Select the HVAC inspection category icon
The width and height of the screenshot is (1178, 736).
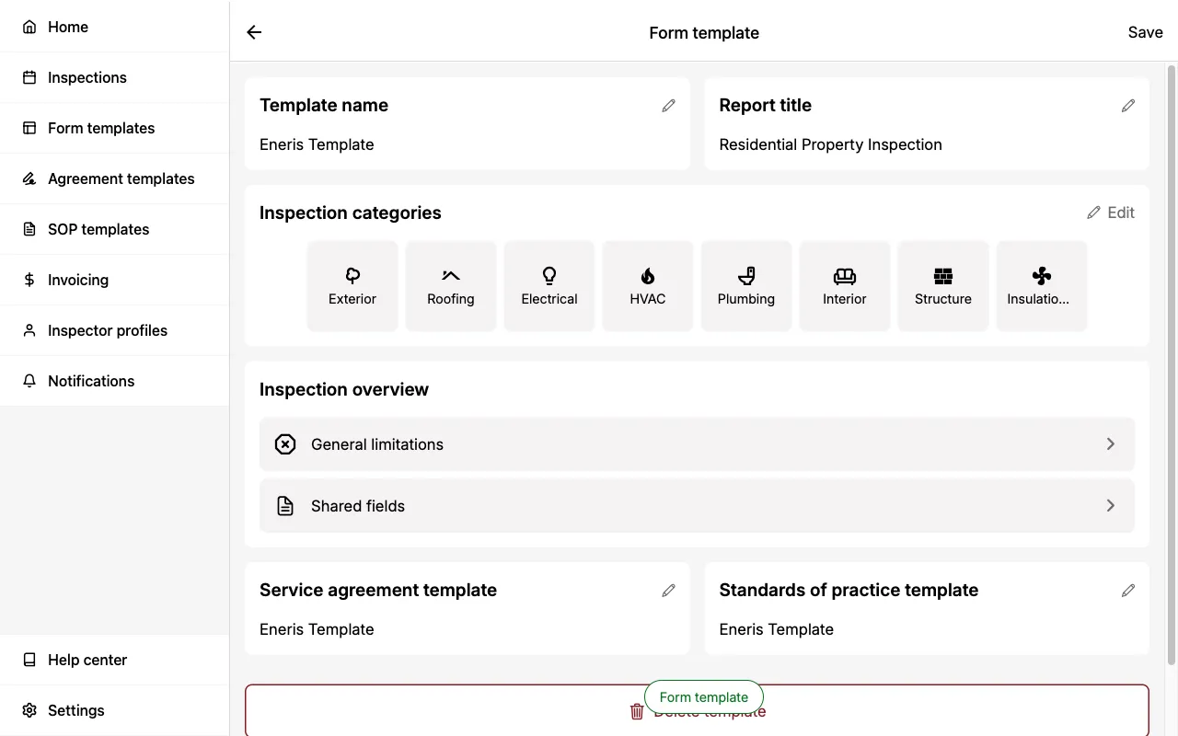point(648,285)
